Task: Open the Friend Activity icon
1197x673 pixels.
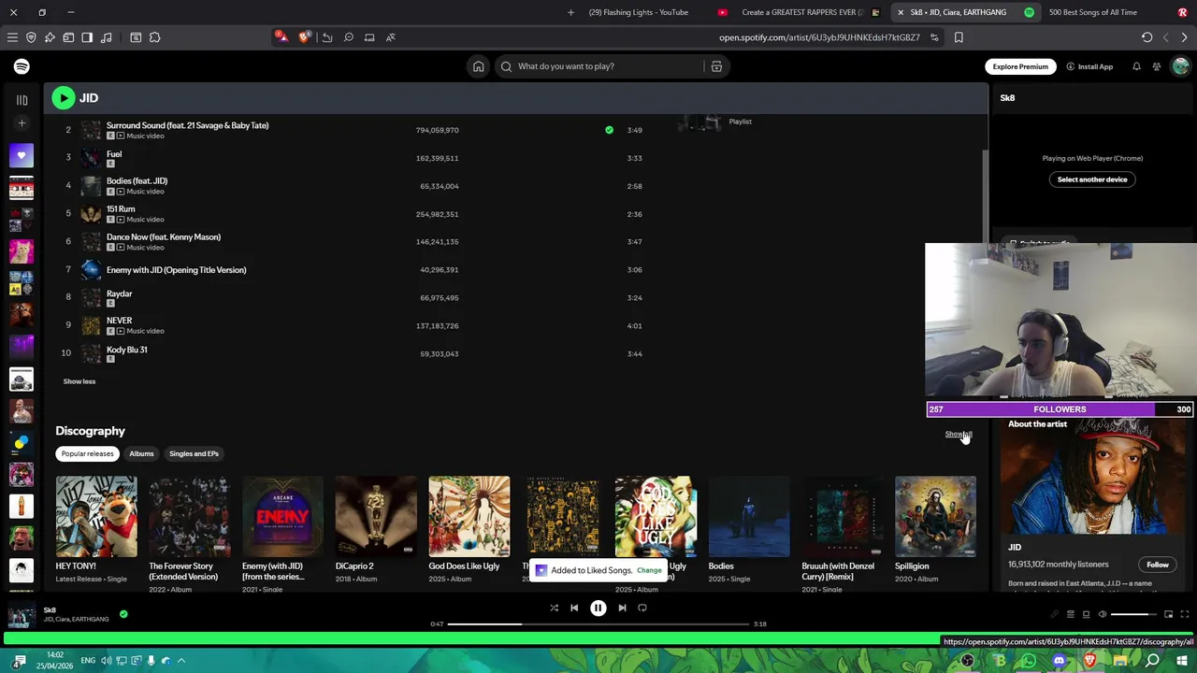Action: (x=1157, y=66)
